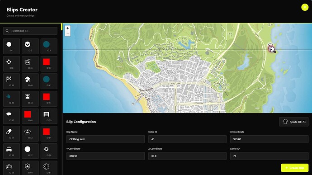The height and width of the screenshot is (175, 312).
Task: Edit the Color ID field
Action: (187, 139)
